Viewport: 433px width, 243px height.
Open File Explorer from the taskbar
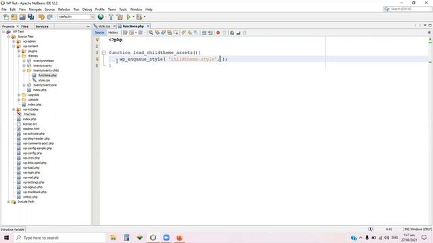tap(113, 238)
